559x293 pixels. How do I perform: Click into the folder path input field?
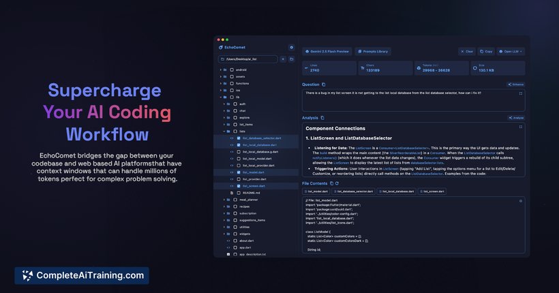pos(247,59)
